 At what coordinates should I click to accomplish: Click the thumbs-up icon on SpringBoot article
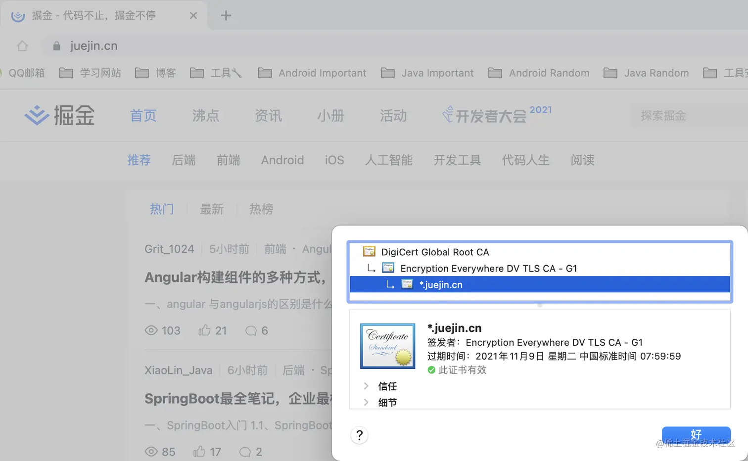[200, 452]
